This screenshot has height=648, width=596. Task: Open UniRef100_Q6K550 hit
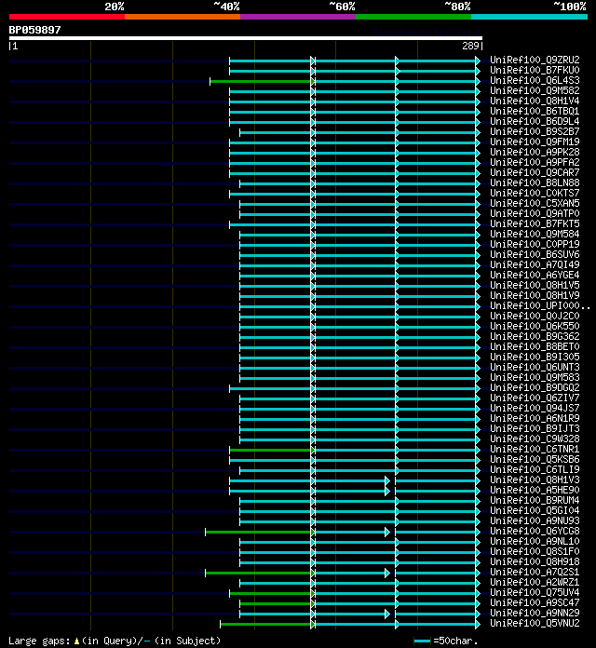[535, 327]
